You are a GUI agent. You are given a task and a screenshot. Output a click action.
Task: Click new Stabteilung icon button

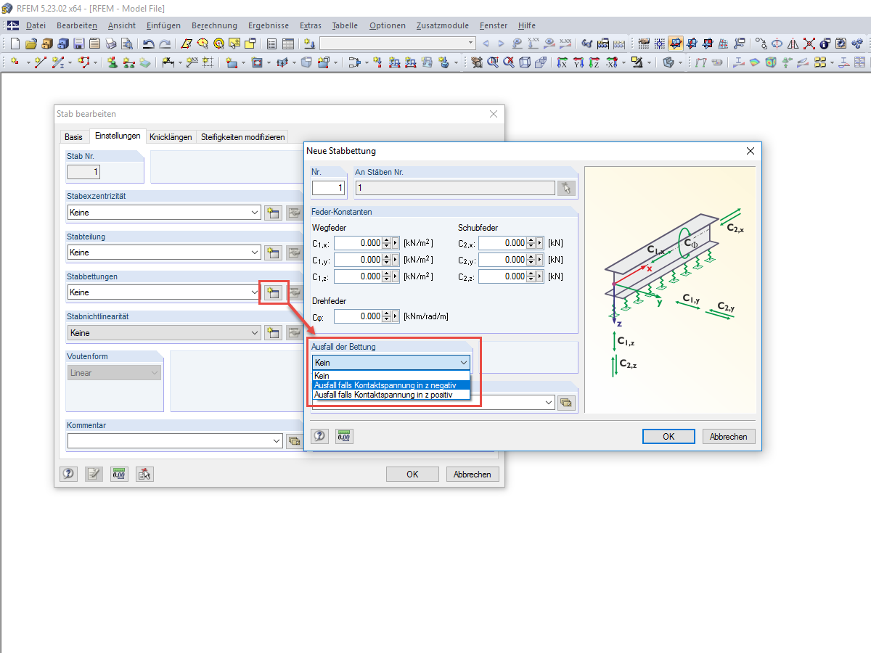(x=273, y=253)
